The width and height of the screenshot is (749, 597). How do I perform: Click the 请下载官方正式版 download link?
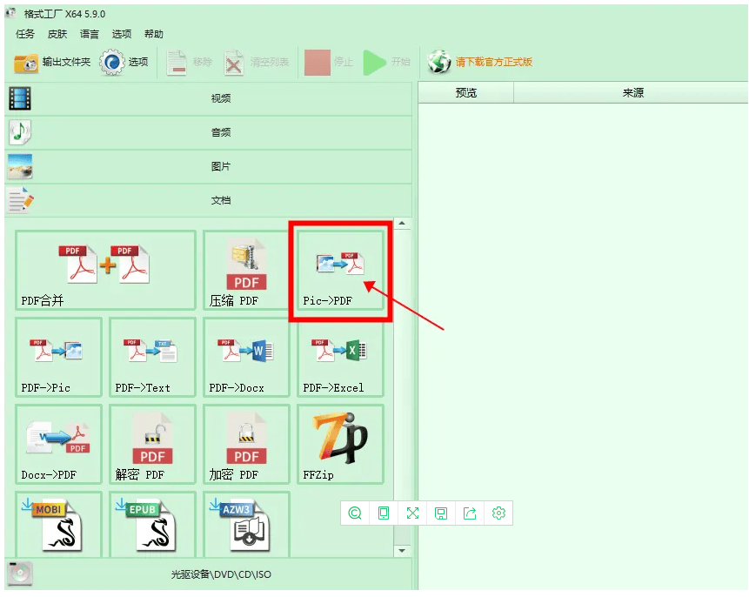479,62
